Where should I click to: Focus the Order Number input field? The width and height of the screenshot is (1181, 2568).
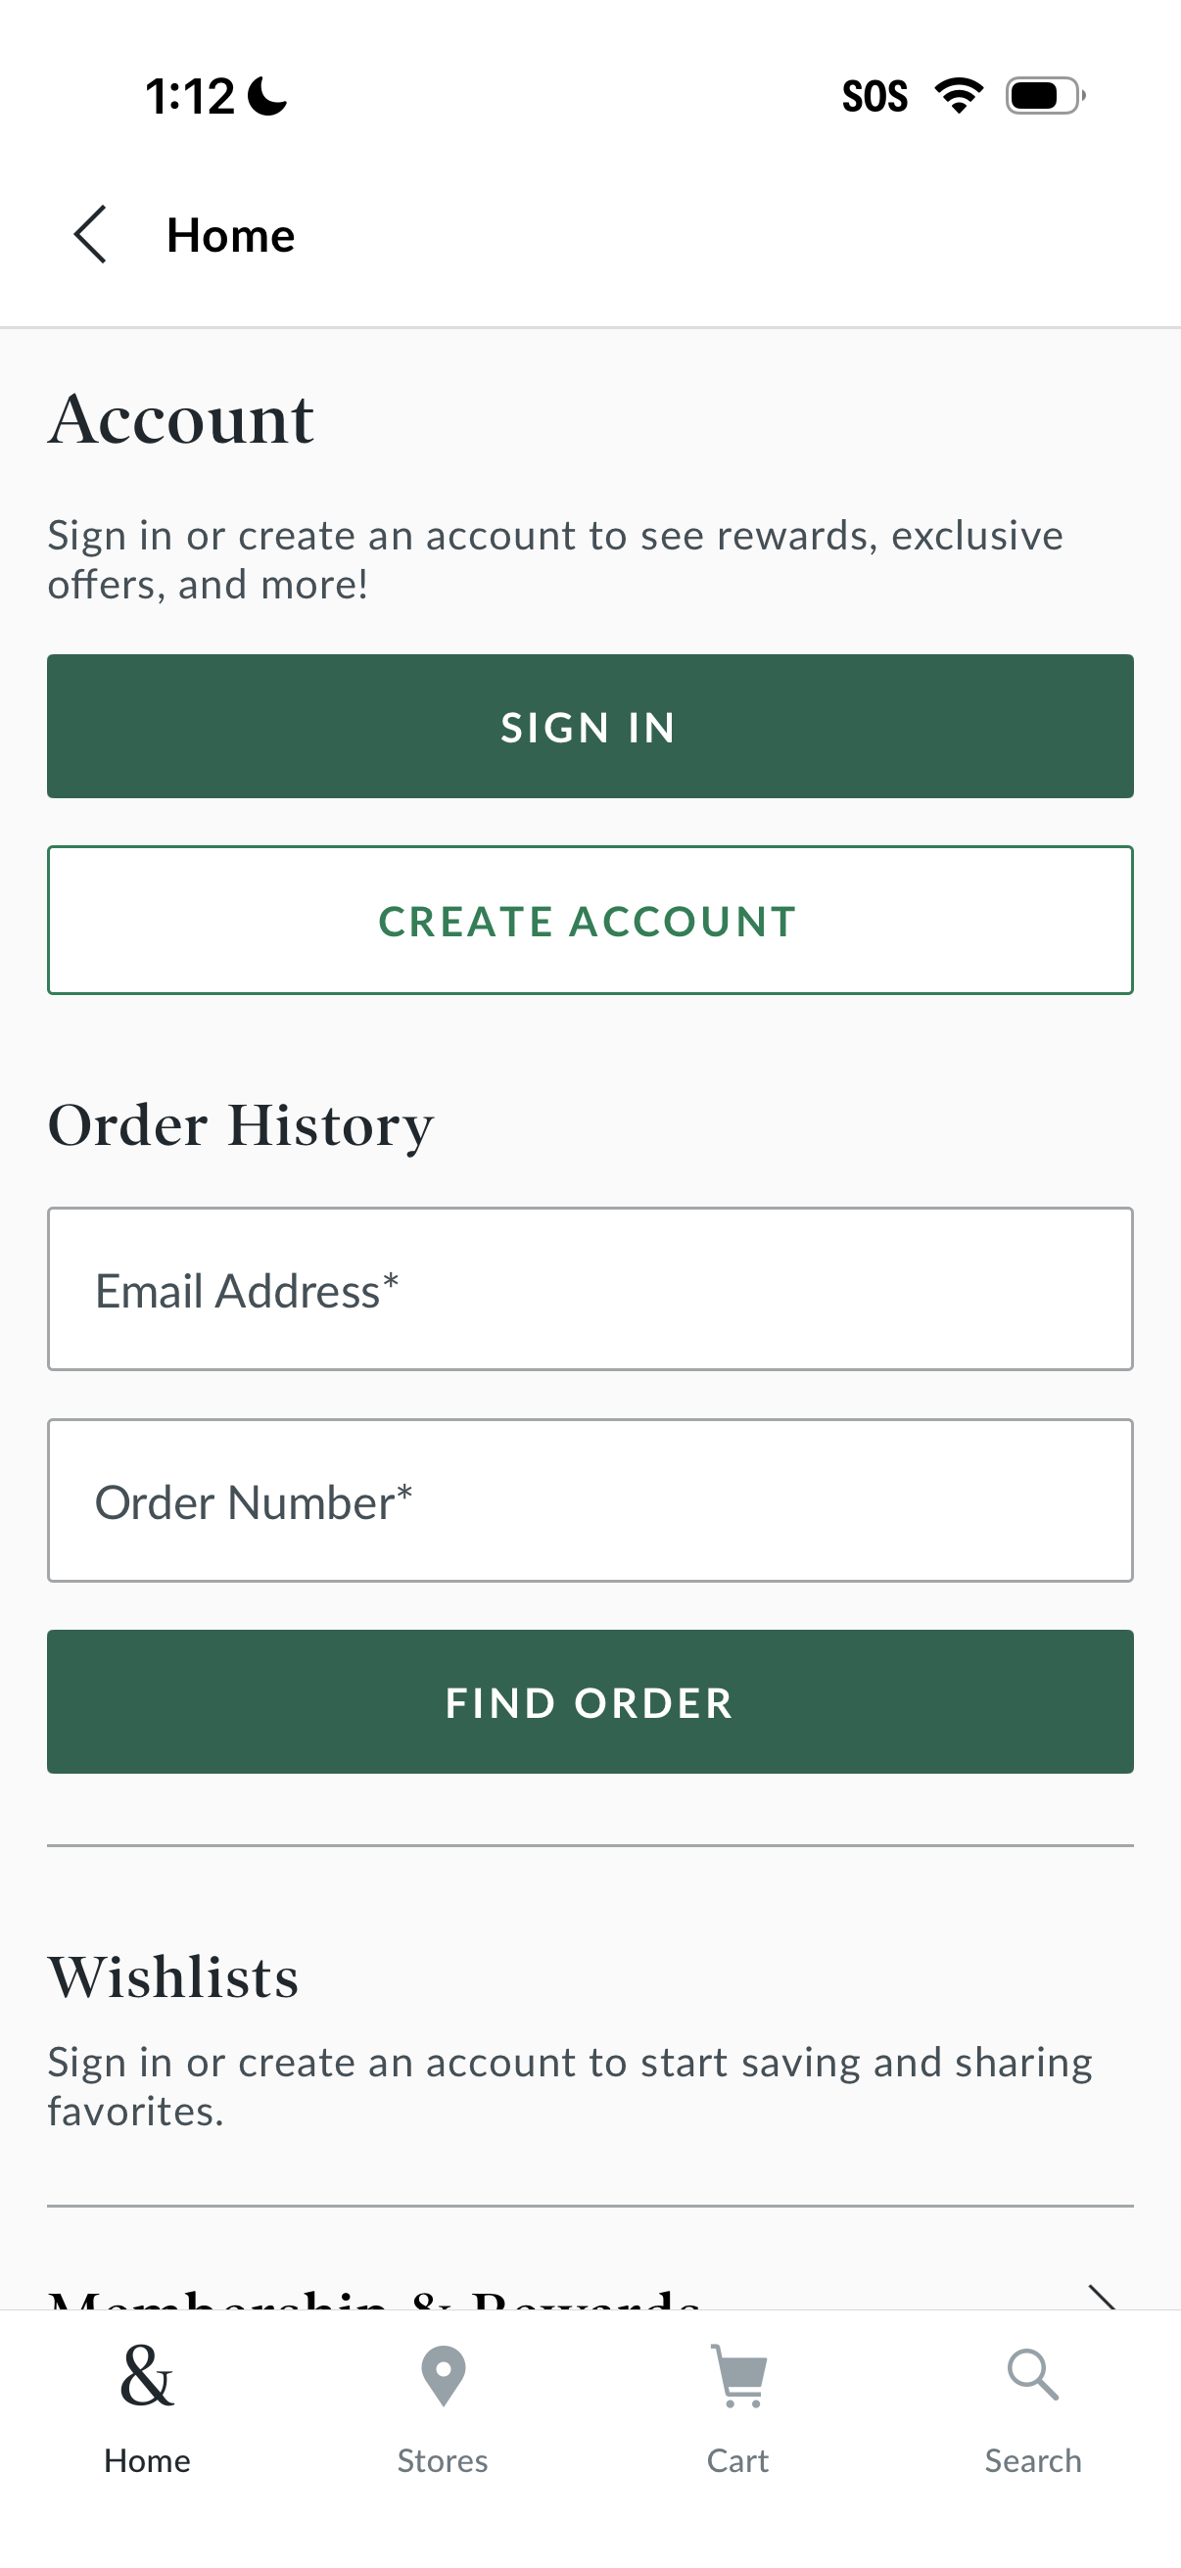click(x=590, y=1500)
